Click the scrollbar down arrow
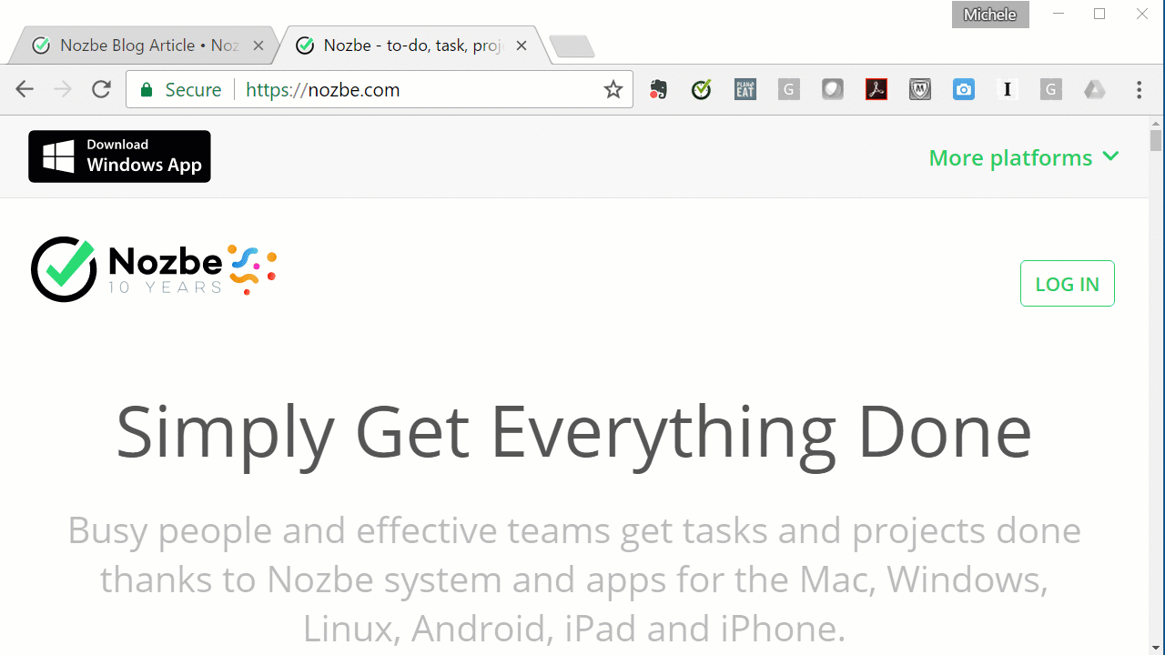1165x655 pixels. (1156, 648)
